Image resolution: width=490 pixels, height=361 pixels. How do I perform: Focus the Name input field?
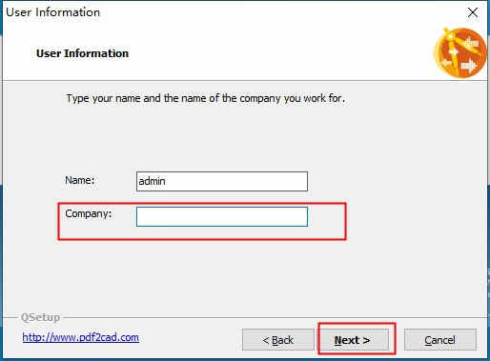[222, 181]
